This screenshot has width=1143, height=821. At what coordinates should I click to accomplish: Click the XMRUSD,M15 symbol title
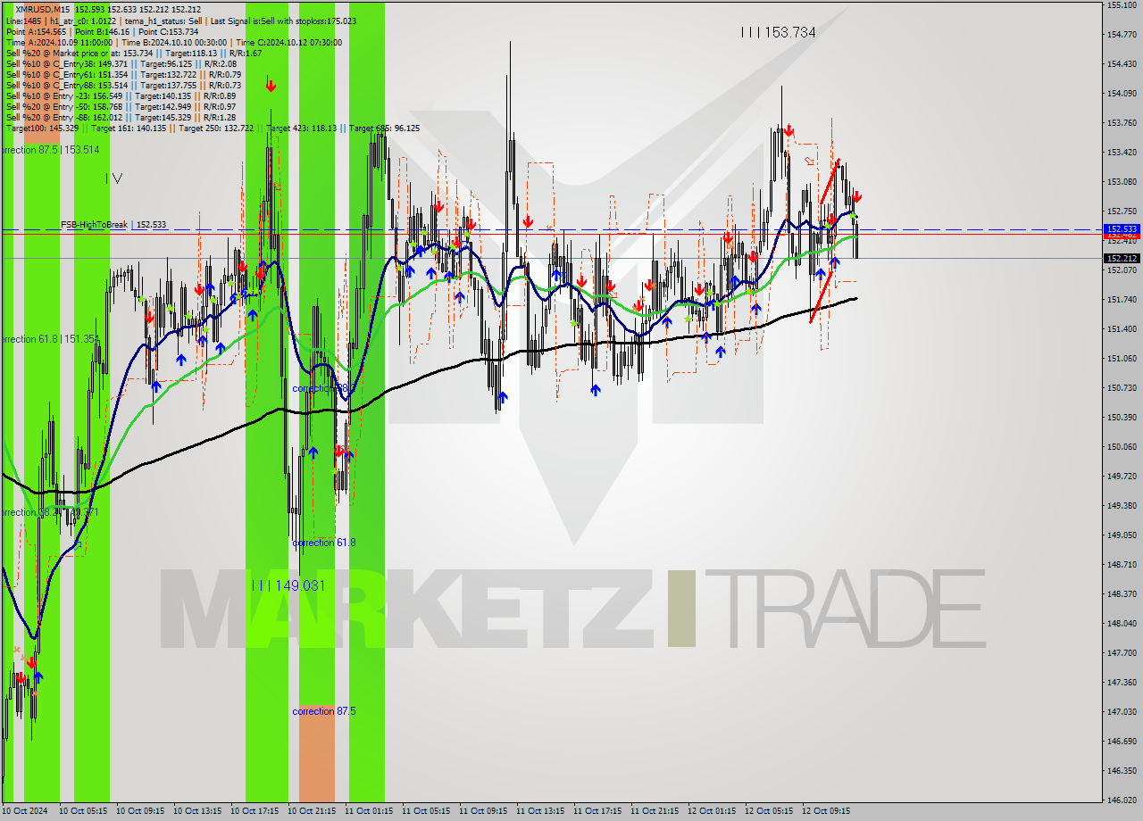(x=43, y=9)
